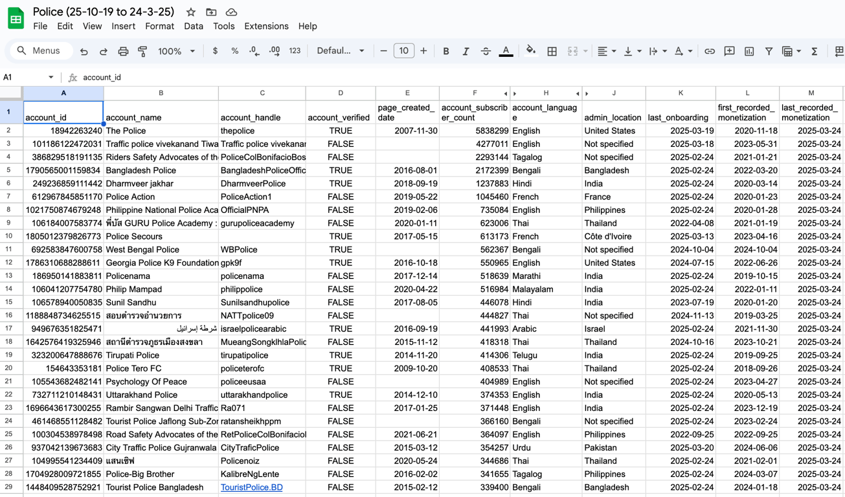Image resolution: width=845 pixels, height=497 pixels.
Task: Toggle italic formatting
Action: [466, 51]
